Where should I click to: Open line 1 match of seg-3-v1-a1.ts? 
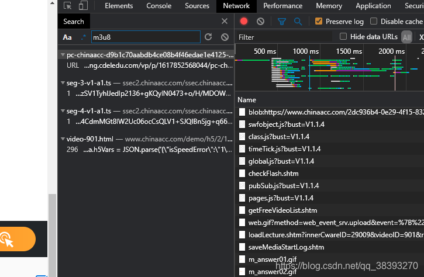coord(146,94)
